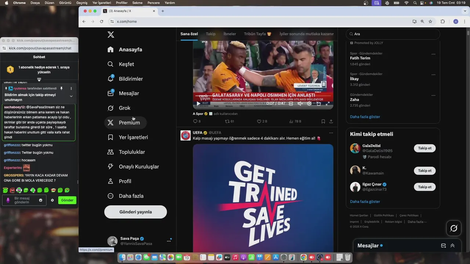470x264 pixels.
Task: Open pinned message options in Kick chat
Action: (71, 88)
